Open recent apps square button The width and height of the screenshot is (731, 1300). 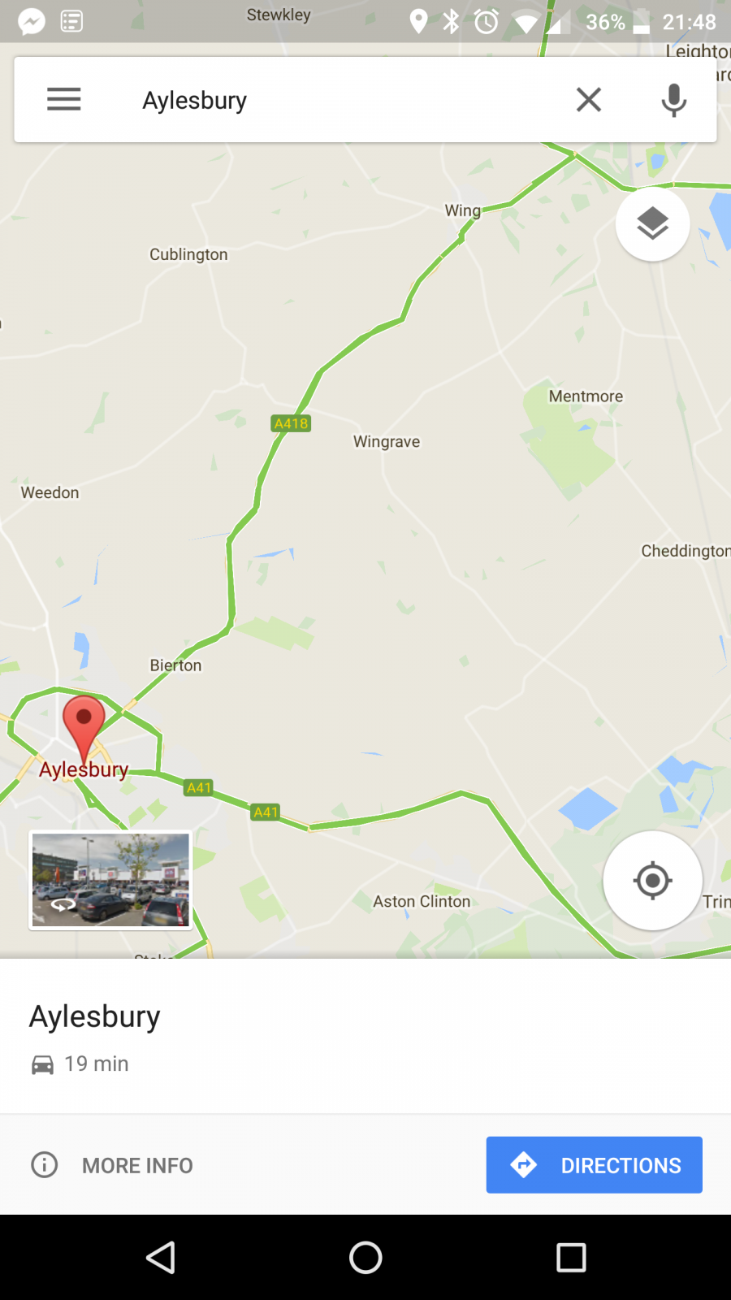pyautogui.click(x=571, y=1258)
